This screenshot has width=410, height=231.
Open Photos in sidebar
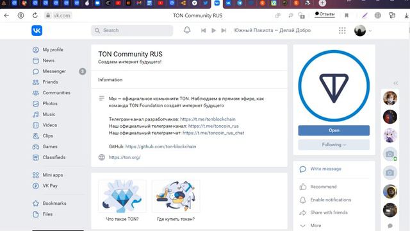tap(50, 103)
